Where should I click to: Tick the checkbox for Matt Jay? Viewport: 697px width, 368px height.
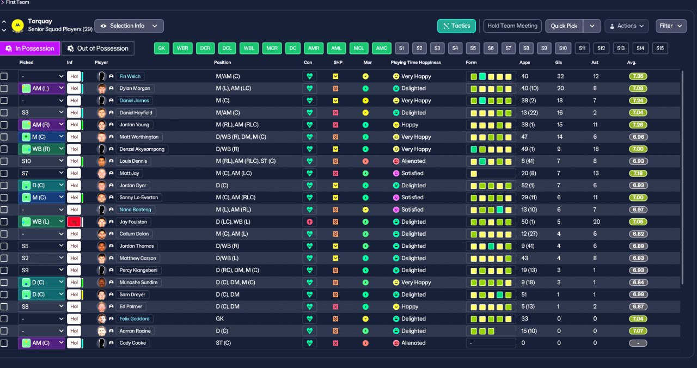[x=4, y=173]
